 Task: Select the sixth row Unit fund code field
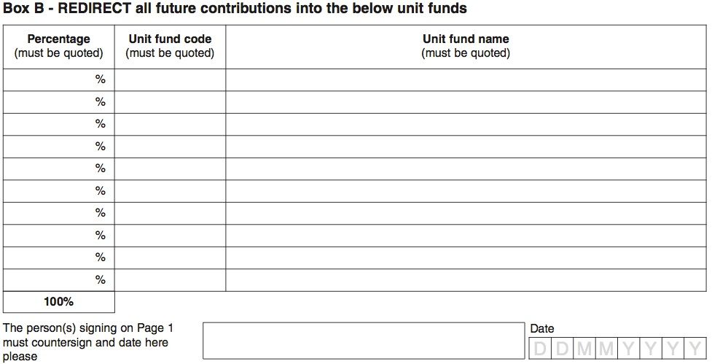170,191
